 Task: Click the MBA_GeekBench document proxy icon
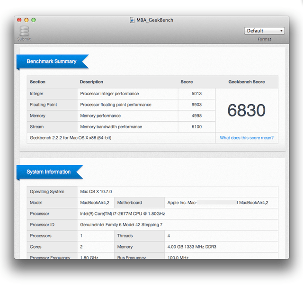(x=133, y=20)
